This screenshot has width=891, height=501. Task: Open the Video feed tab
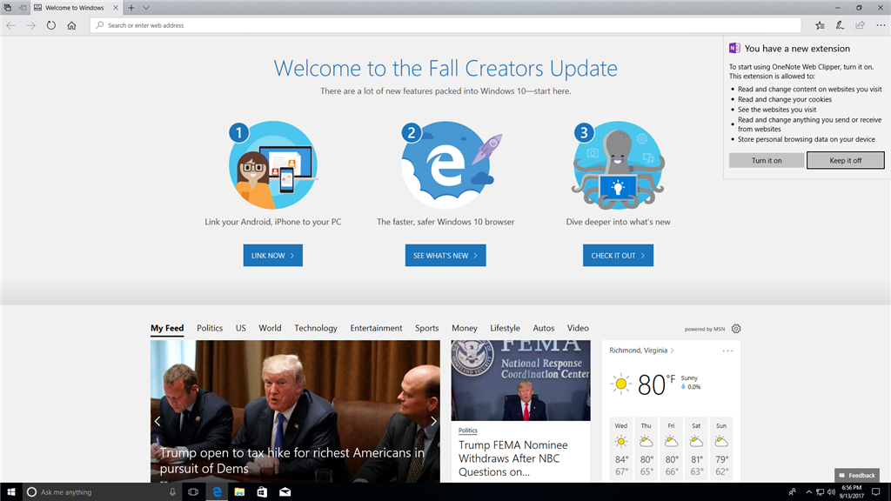[578, 328]
